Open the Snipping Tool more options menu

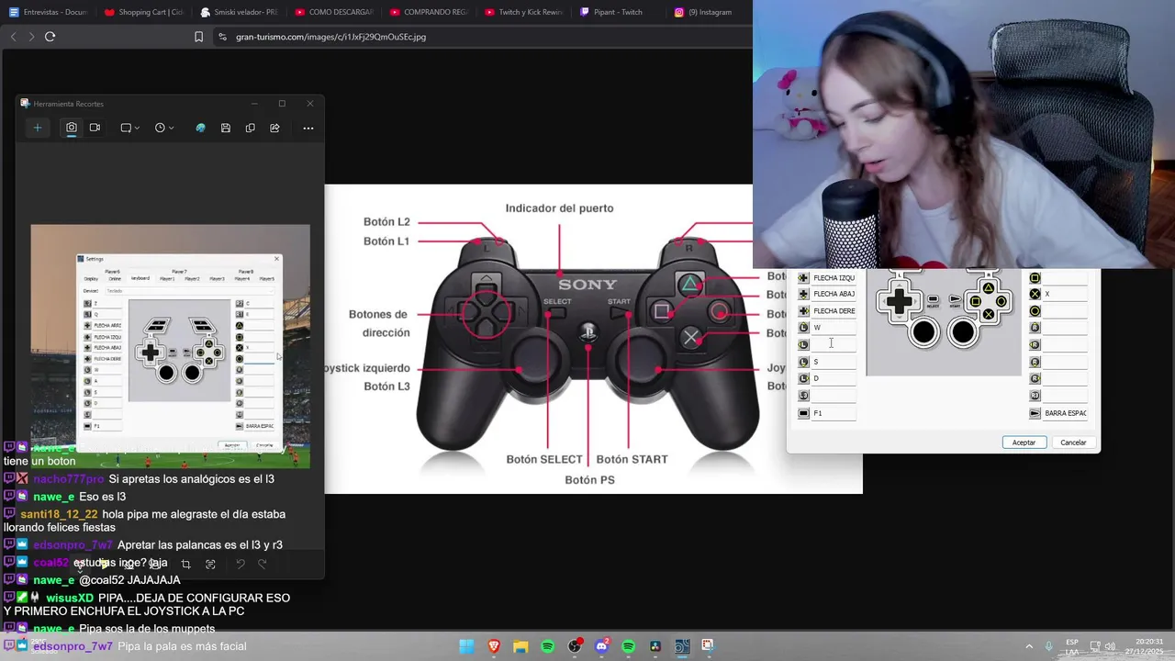(x=308, y=128)
